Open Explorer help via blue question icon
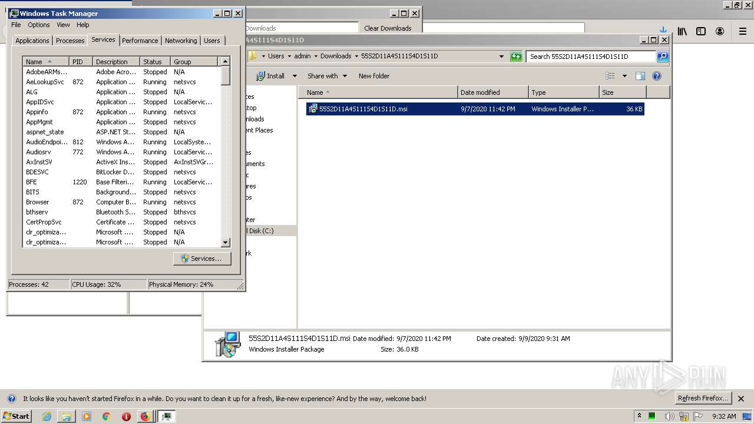The width and height of the screenshot is (754, 424). pyautogui.click(x=657, y=76)
